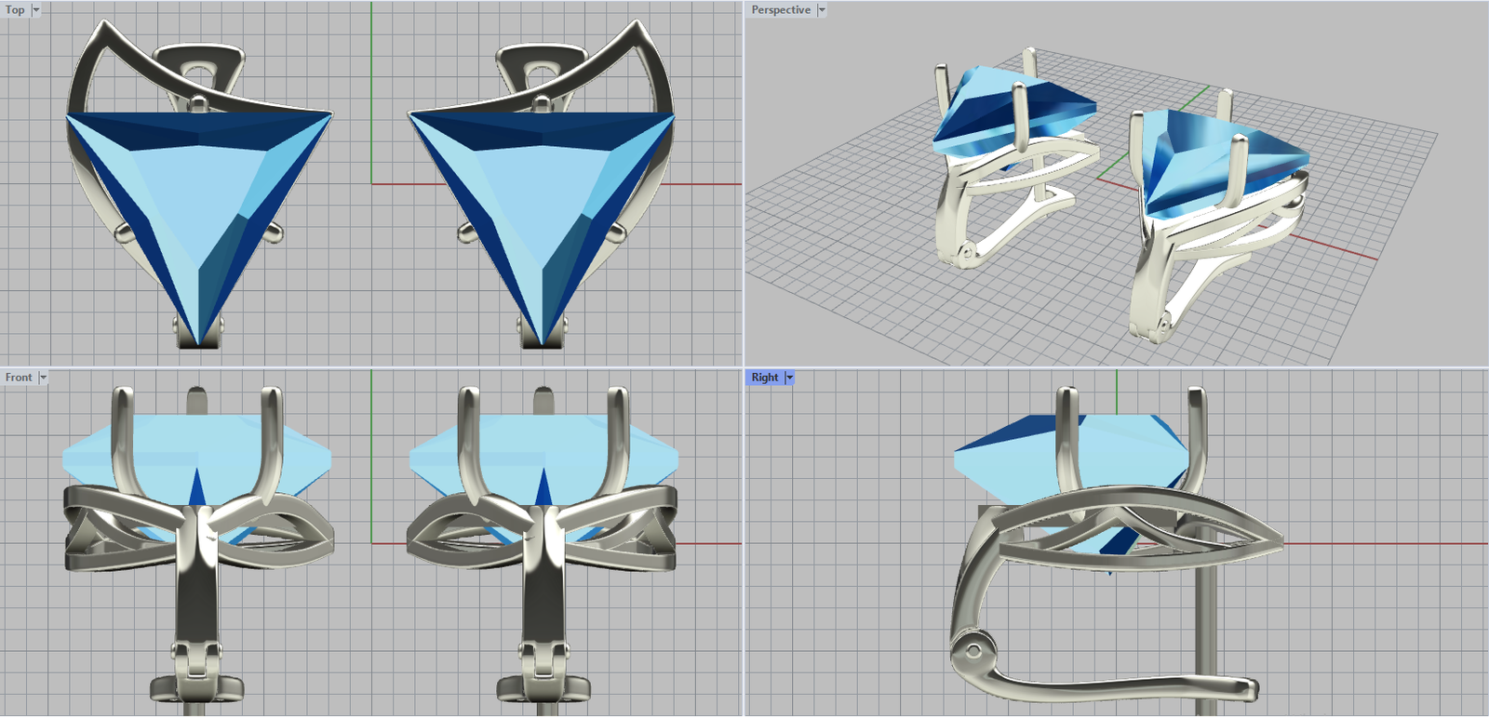Click the hinge pivot in Right view
Viewport: 1489px width, 718px height.
(x=973, y=650)
